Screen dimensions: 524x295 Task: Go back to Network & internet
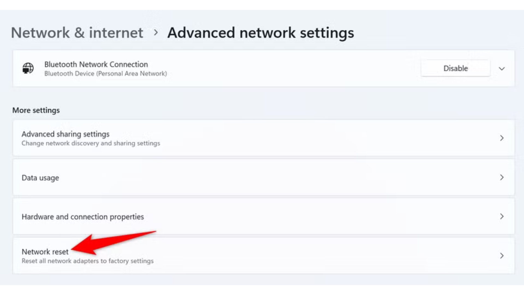(77, 33)
